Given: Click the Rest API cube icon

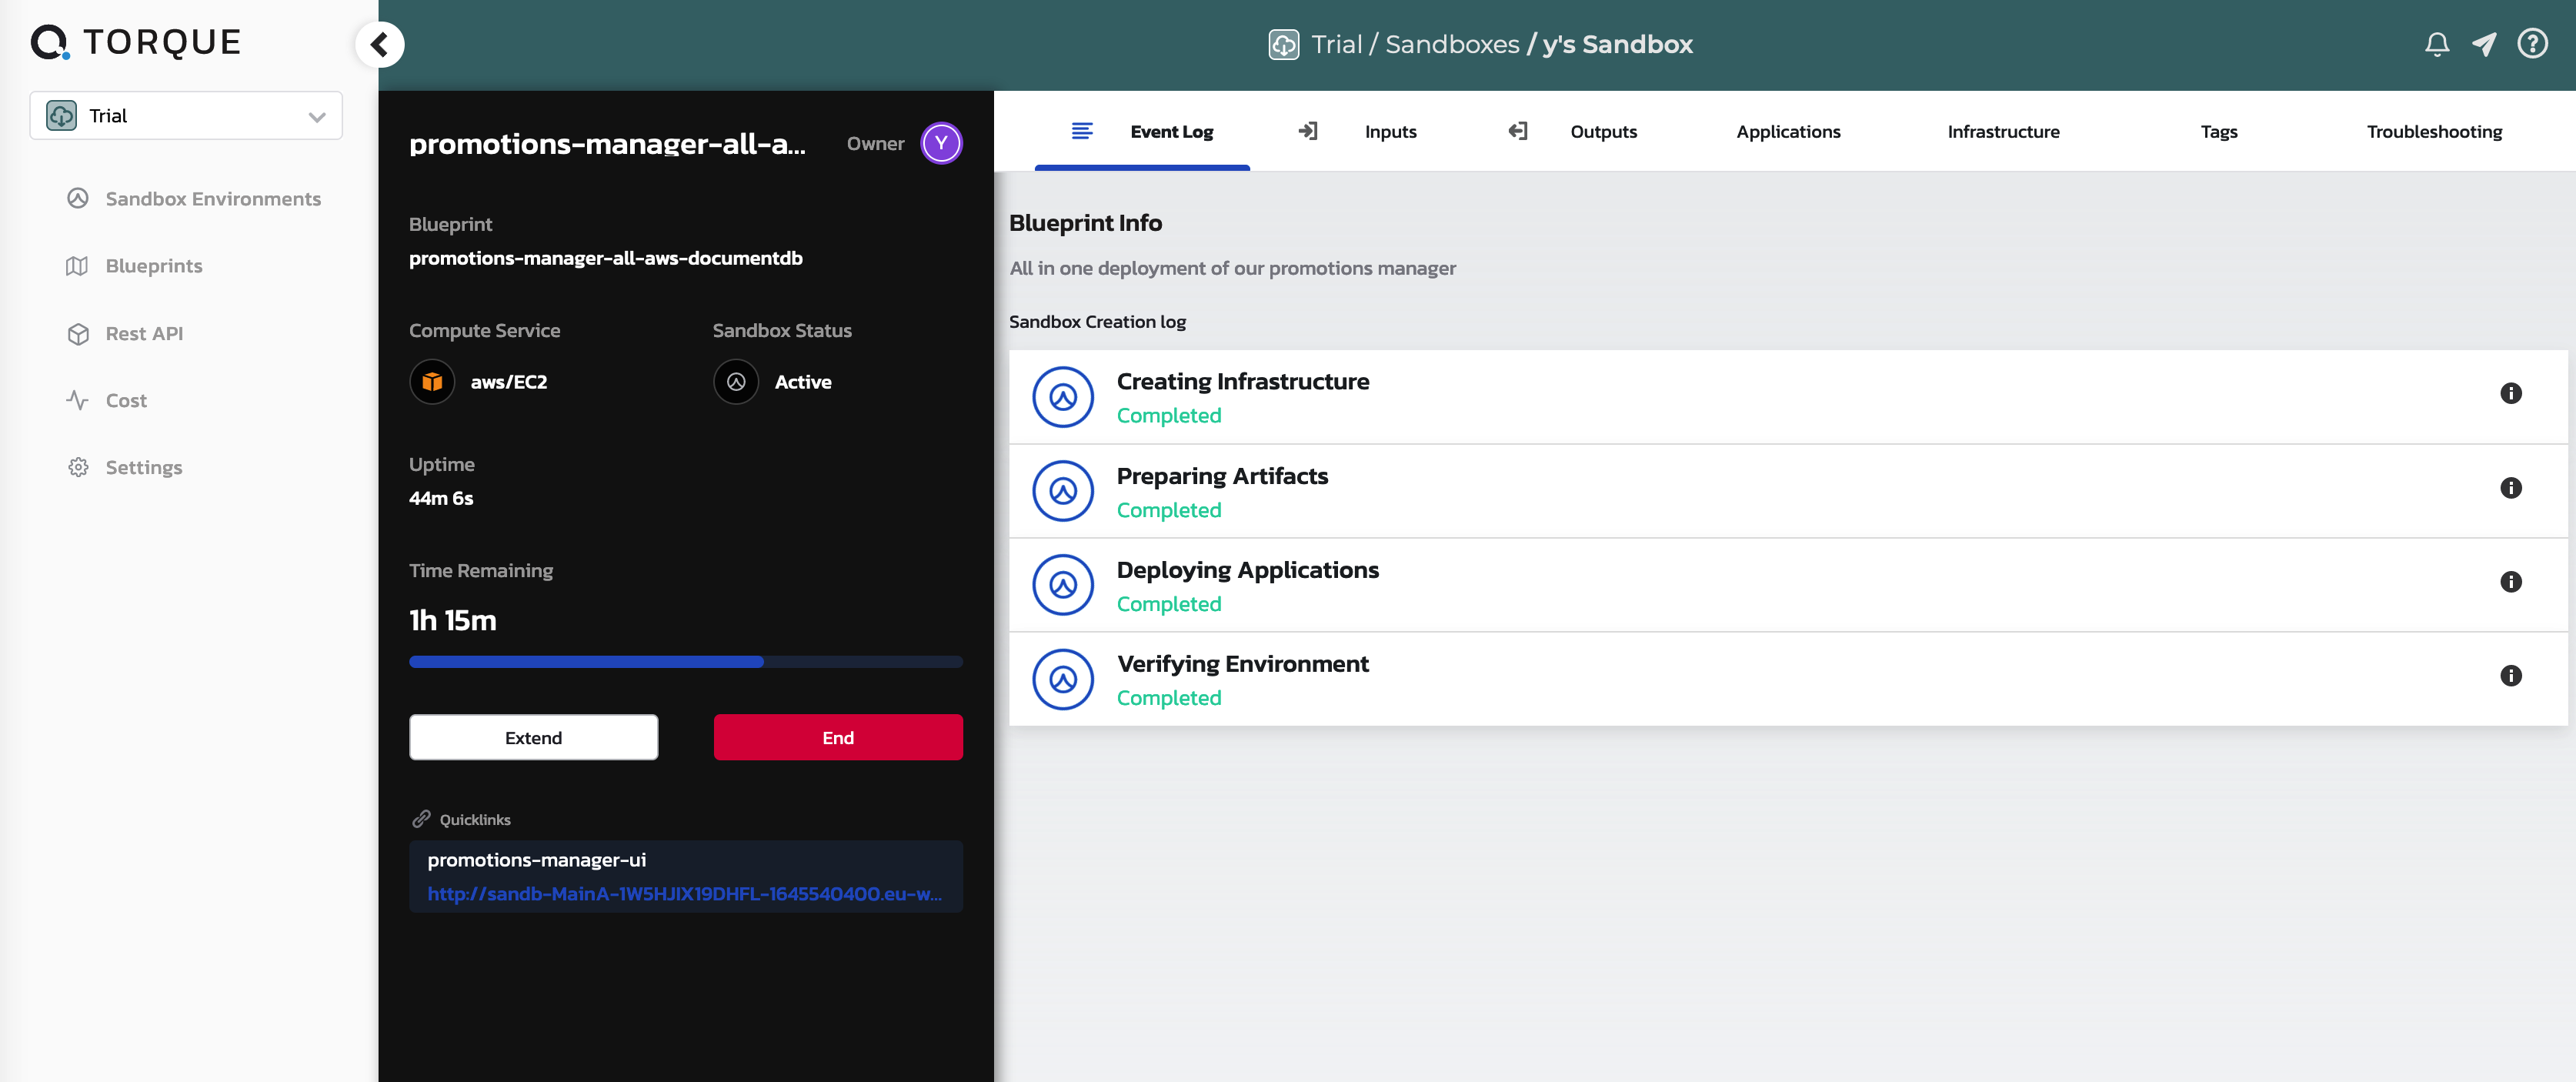Looking at the screenshot, I should [78, 333].
